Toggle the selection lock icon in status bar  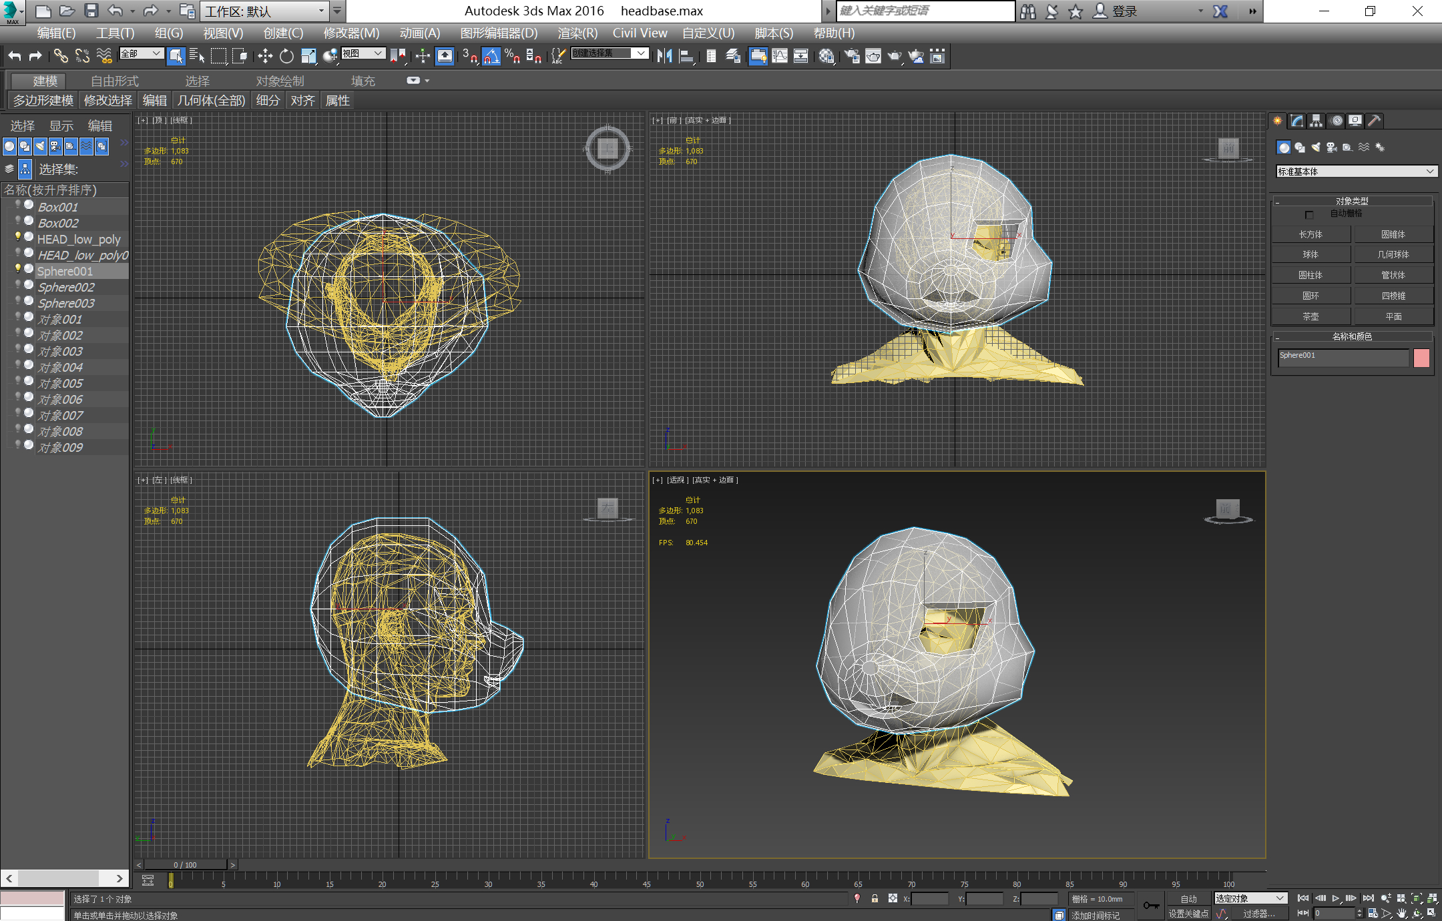tap(875, 898)
